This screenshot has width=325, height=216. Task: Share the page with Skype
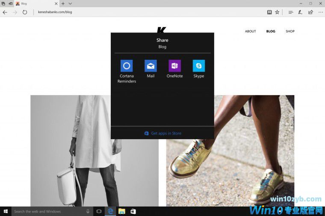199,66
